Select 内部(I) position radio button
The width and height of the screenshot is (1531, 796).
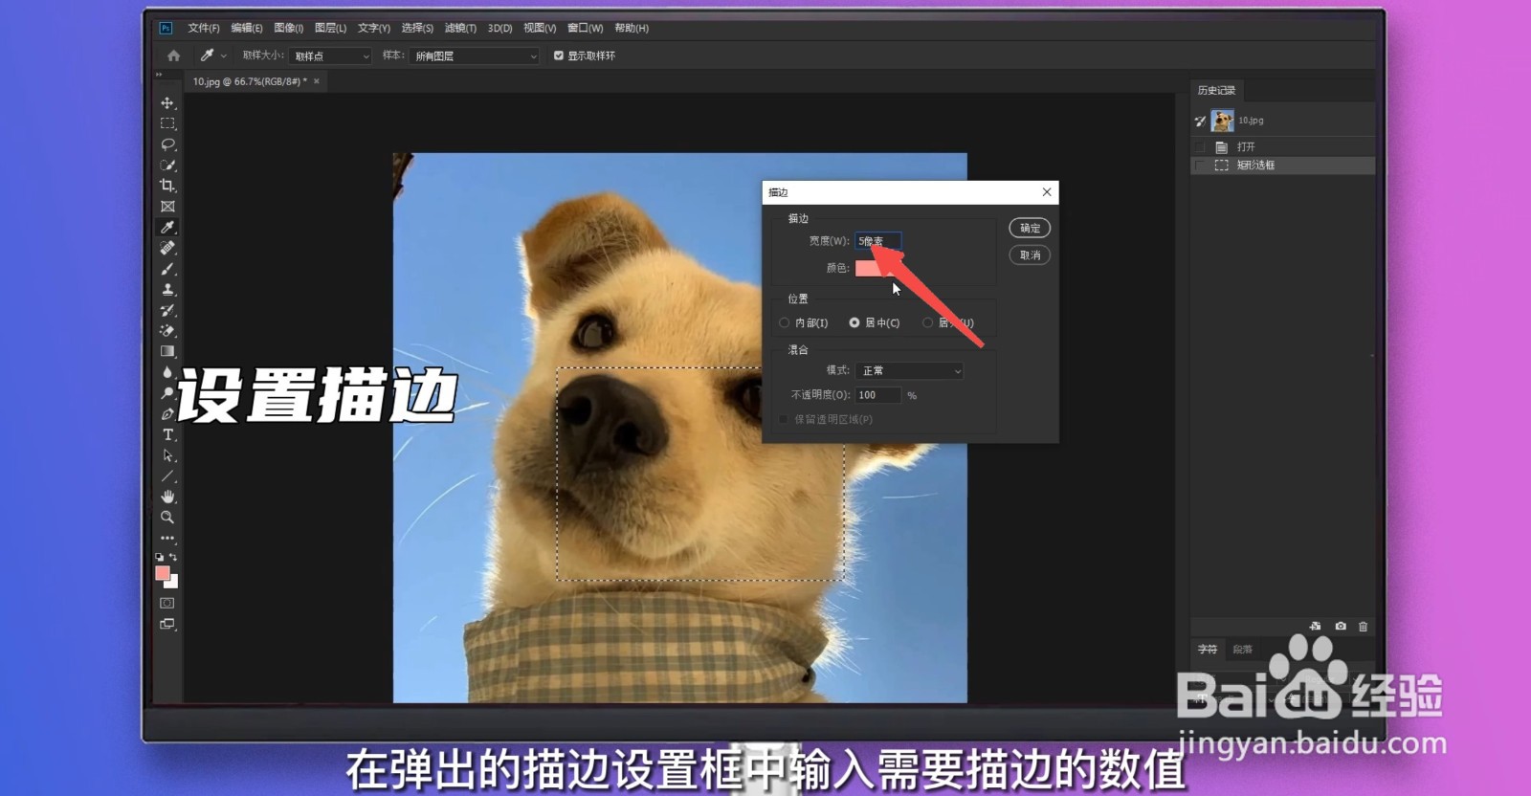pos(785,323)
